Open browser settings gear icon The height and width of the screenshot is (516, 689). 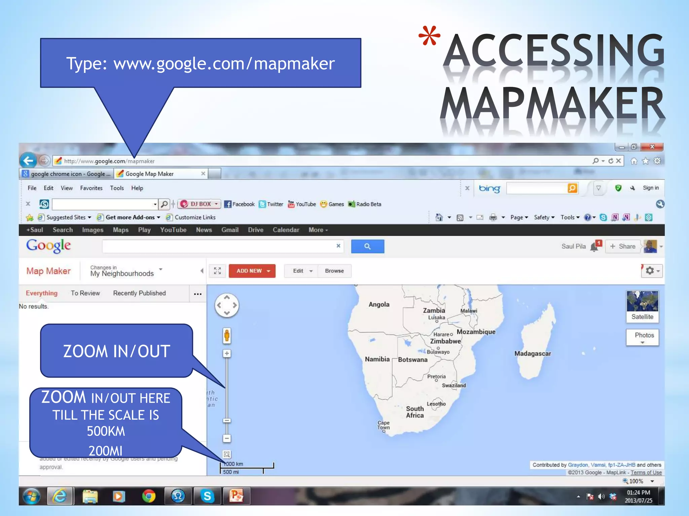click(657, 161)
